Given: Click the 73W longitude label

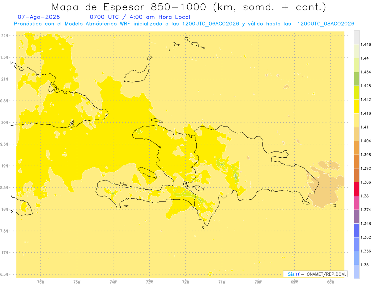Looking at the screenshot, I should [x=149, y=282].
